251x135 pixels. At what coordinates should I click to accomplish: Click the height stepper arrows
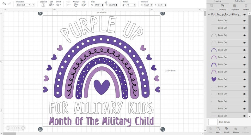click(117, 5)
